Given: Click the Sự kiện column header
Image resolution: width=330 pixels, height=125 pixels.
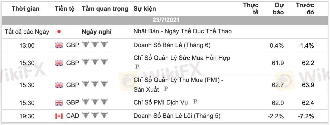Looking at the screenshot, I should (x=144, y=9).
